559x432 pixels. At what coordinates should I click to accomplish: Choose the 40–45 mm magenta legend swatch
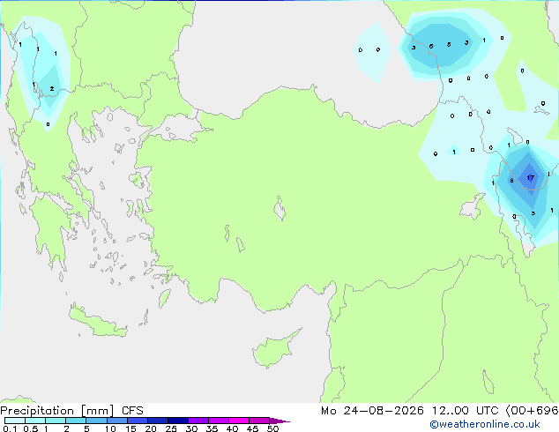pos(239,421)
